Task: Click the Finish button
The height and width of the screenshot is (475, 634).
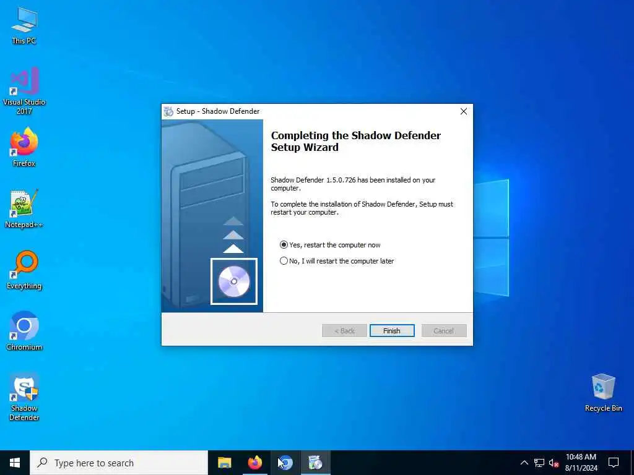Action: tap(392, 331)
